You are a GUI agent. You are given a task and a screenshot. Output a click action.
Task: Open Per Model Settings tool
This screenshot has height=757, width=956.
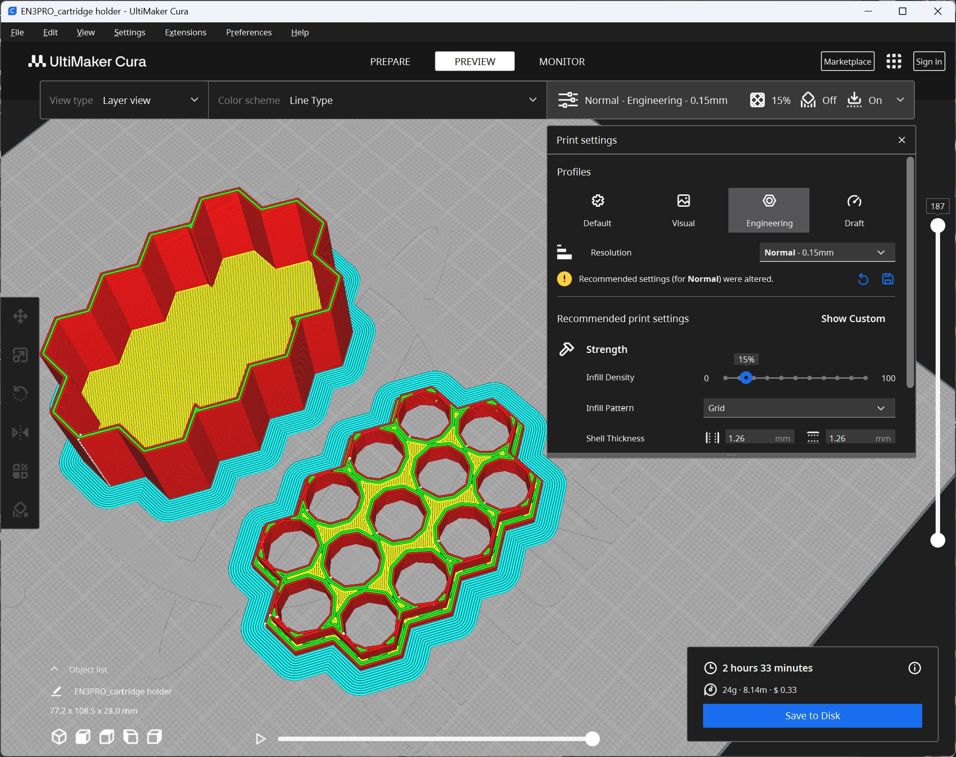tap(20, 471)
